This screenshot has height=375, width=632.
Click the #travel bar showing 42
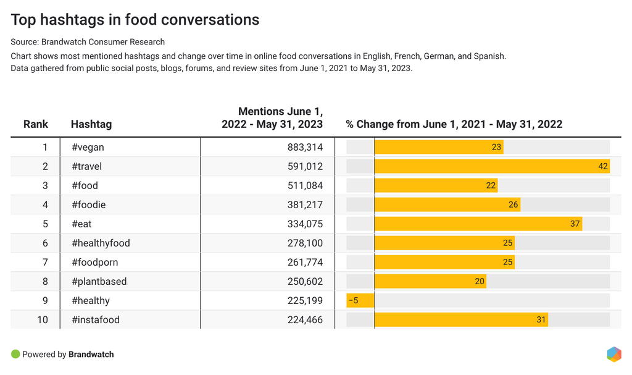coord(492,166)
